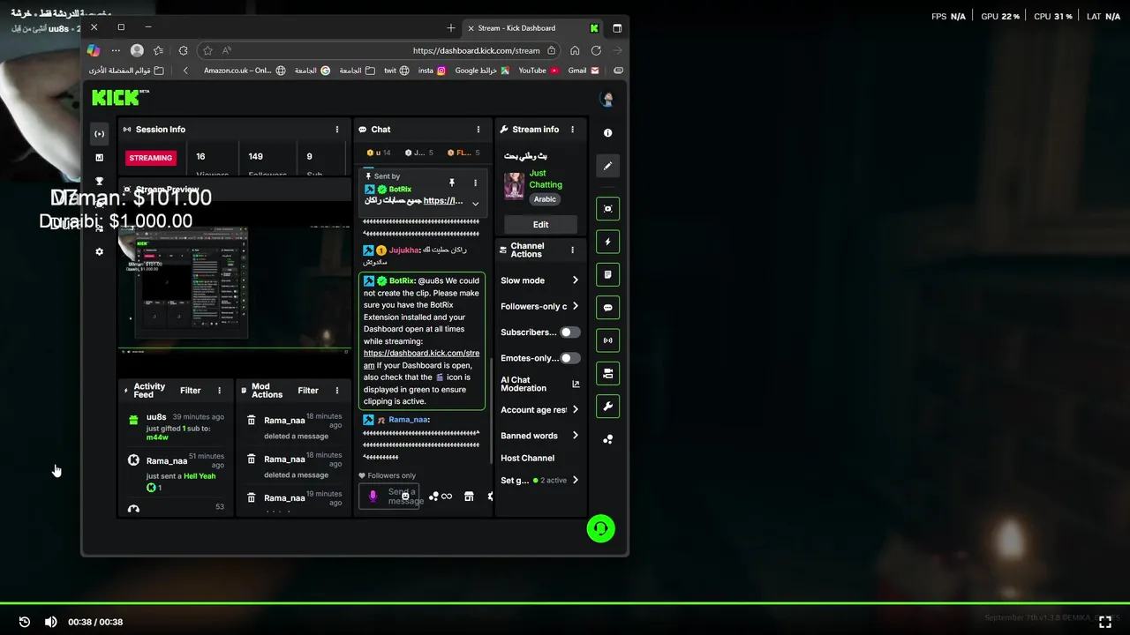Open the settings gear in left sidebar
Image resolution: width=1130 pixels, height=635 pixels.
pyautogui.click(x=100, y=252)
